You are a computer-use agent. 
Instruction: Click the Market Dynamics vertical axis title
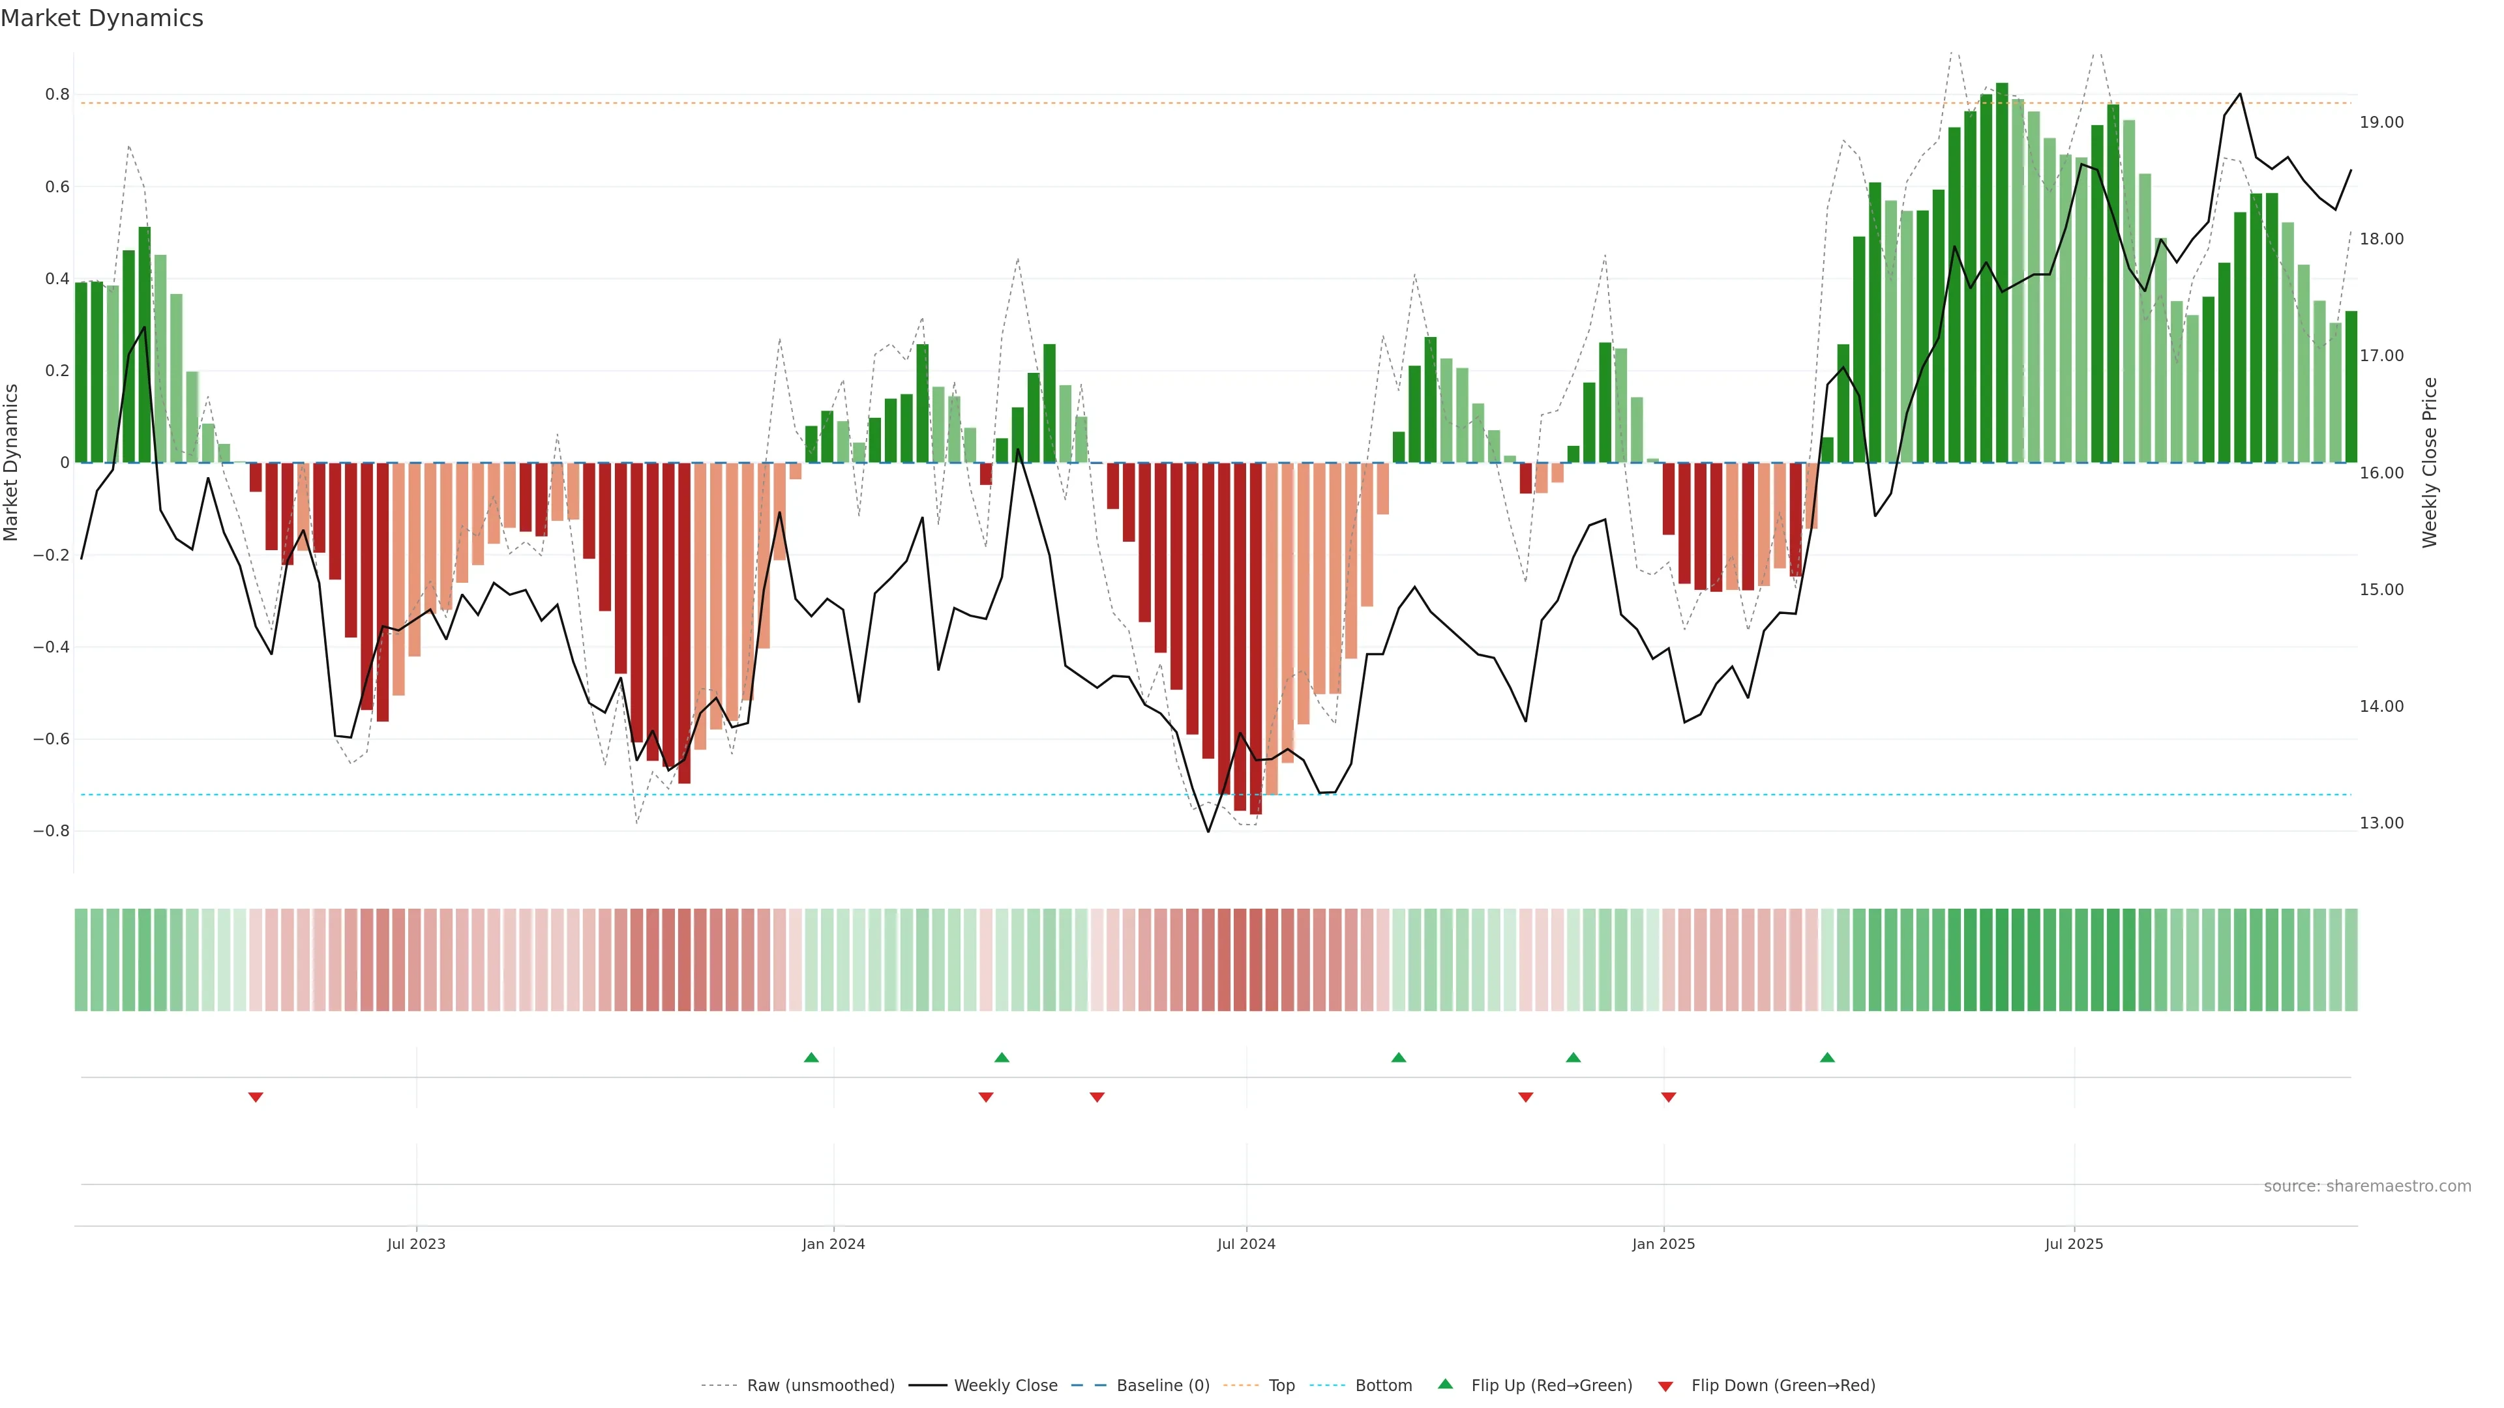(x=12, y=463)
